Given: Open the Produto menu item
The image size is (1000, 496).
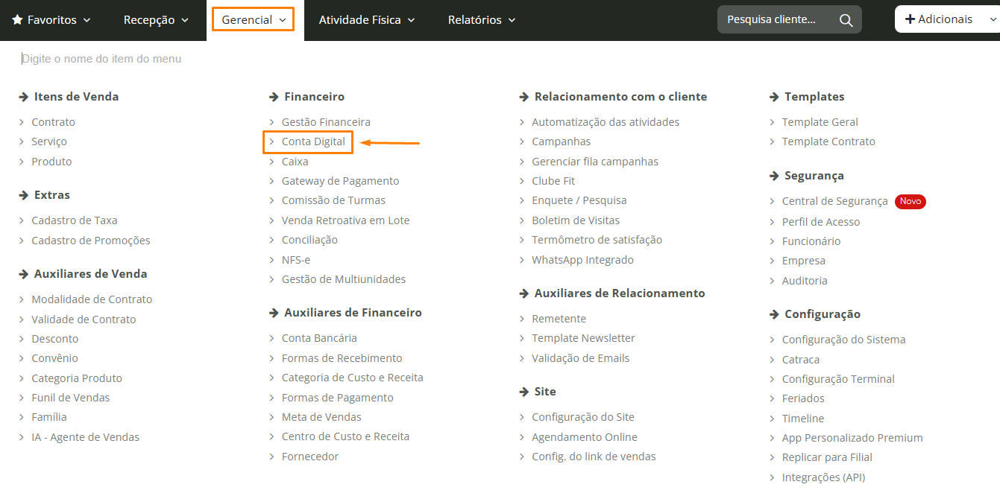Looking at the screenshot, I should 51,162.
